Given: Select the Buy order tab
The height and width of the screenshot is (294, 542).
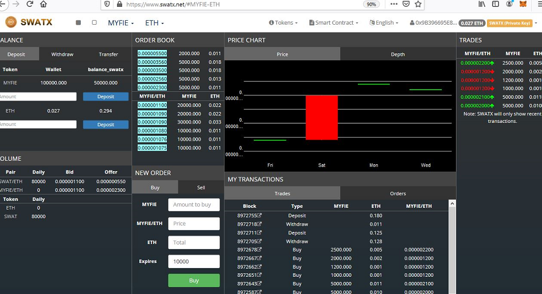Looking at the screenshot, I should pos(155,187).
